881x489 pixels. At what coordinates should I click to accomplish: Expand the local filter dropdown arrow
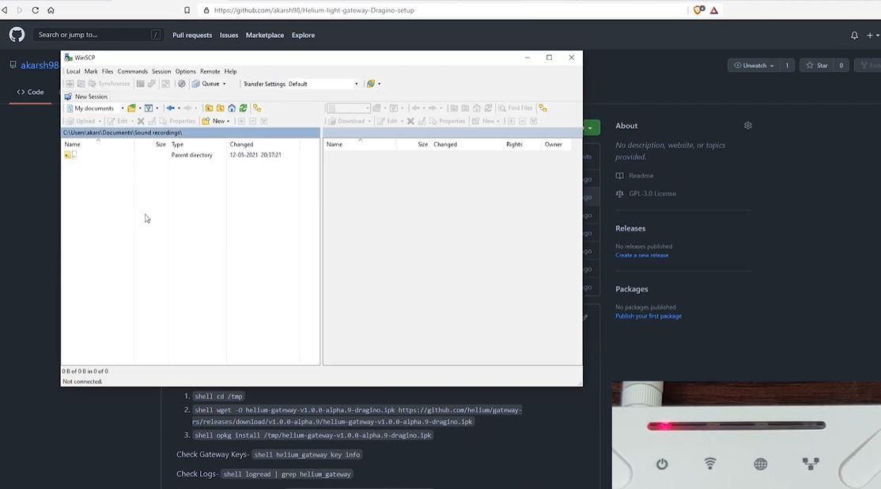[x=157, y=108]
